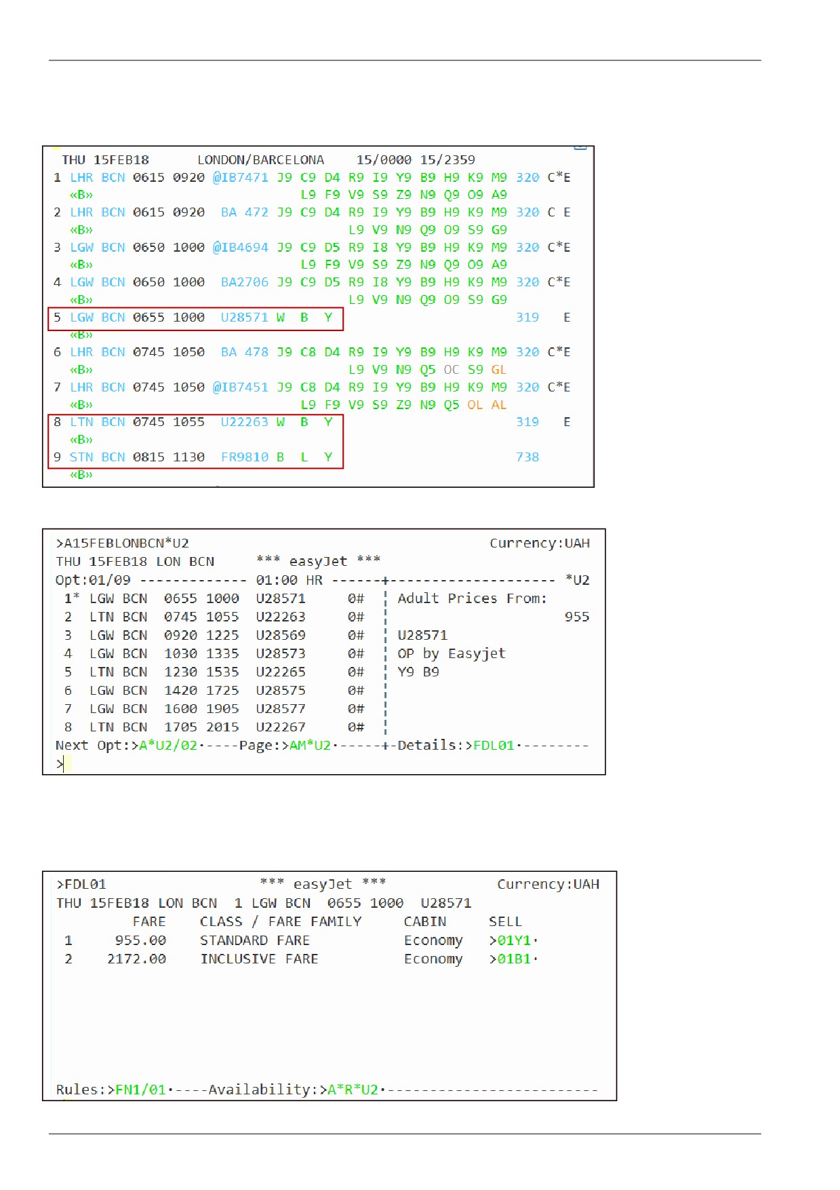Click the STANDARD FARE family label

(255, 940)
